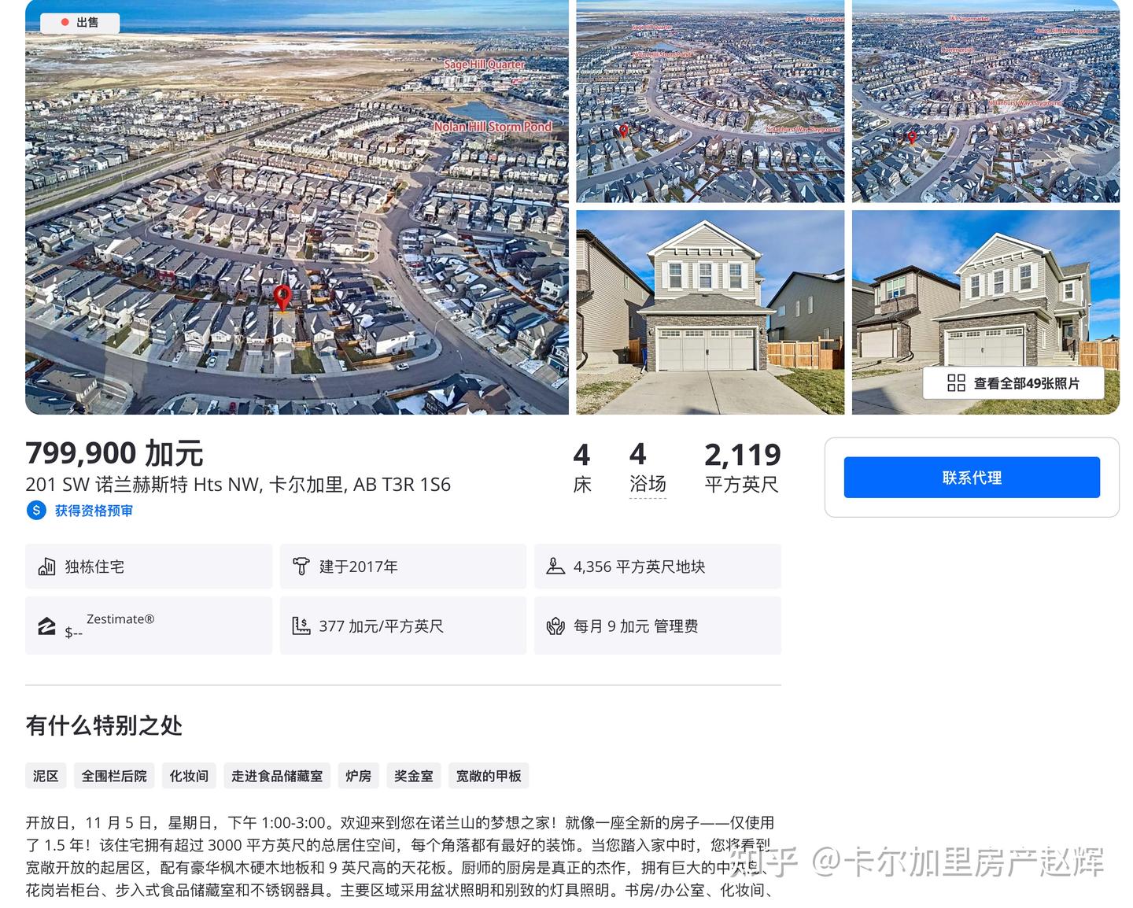Open the large aerial main listing photo
Image resolution: width=1133 pixels, height=908 pixels.
pyautogui.click(x=297, y=207)
